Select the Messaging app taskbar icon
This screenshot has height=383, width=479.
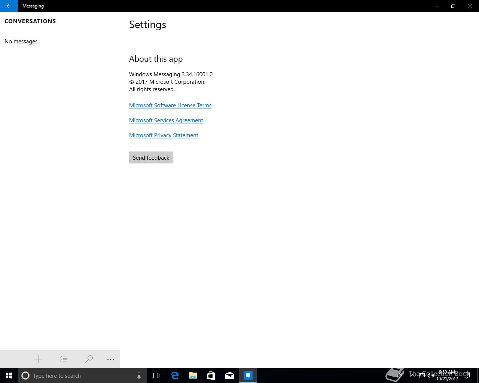pyautogui.click(x=248, y=376)
